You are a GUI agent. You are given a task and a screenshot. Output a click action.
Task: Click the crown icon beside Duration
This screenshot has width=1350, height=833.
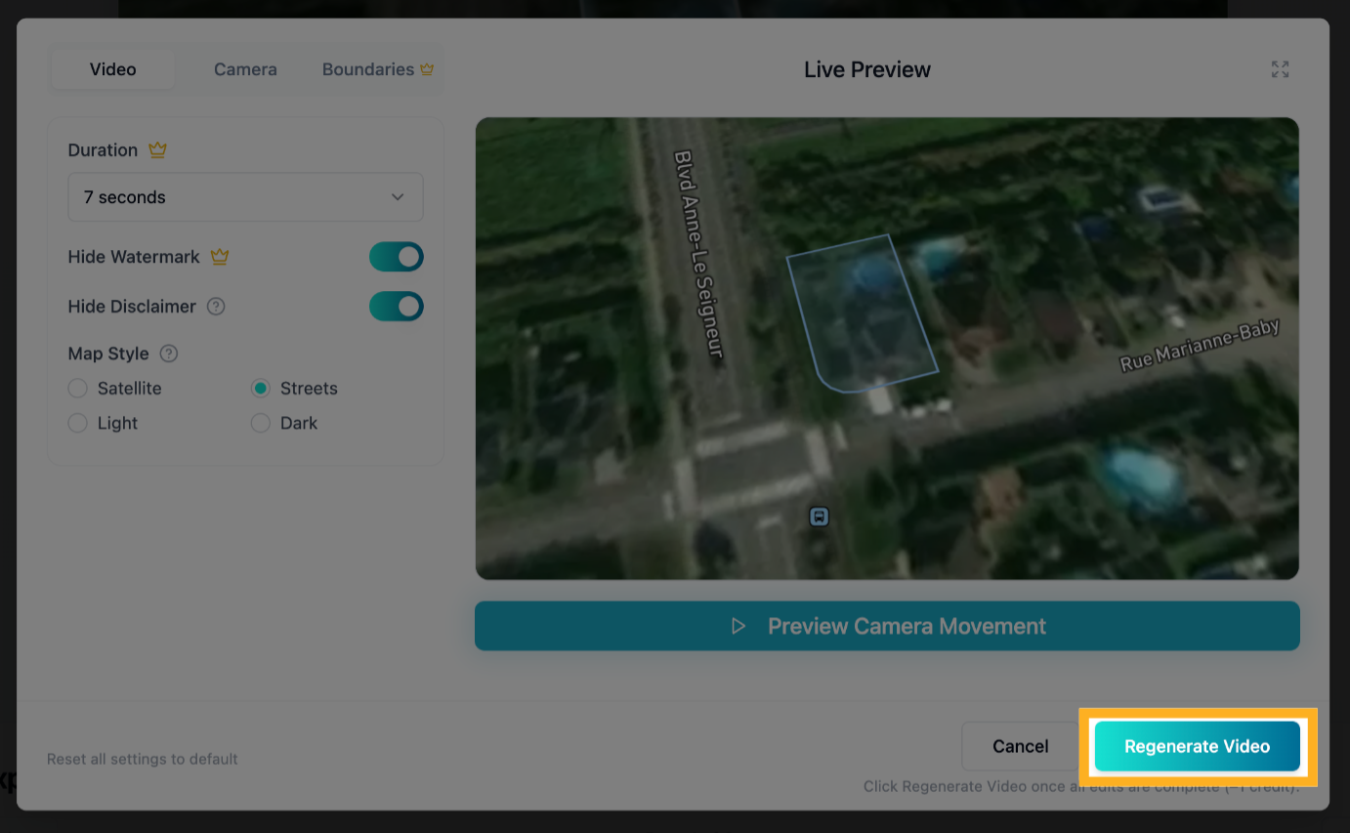157,150
